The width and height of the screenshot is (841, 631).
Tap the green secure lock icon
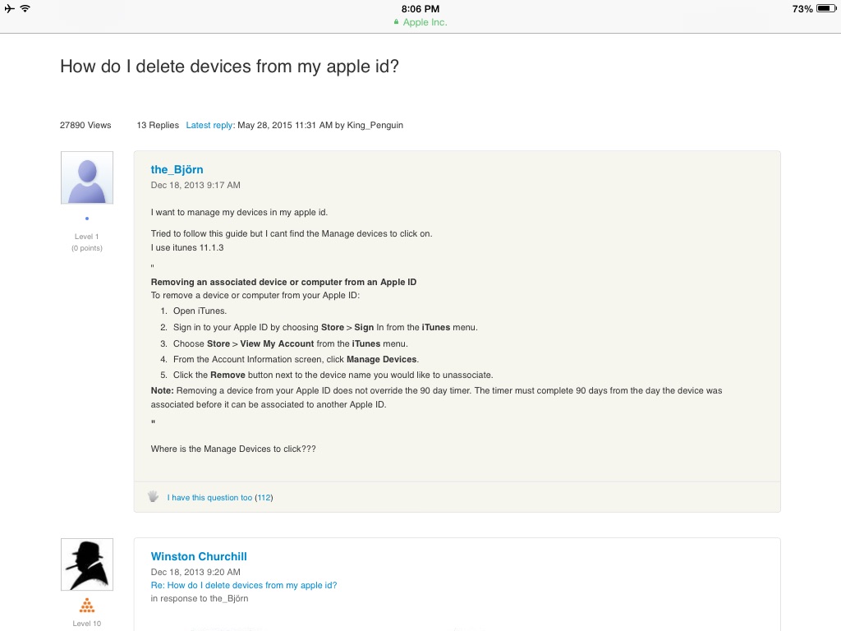click(397, 22)
